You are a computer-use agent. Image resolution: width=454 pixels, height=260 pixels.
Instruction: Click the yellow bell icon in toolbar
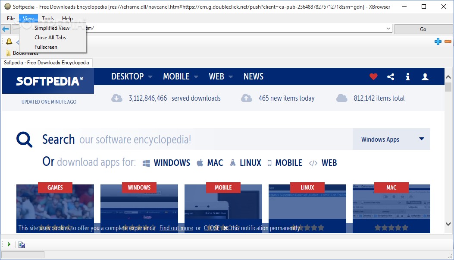pyautogui.click(x=9, y=41)
